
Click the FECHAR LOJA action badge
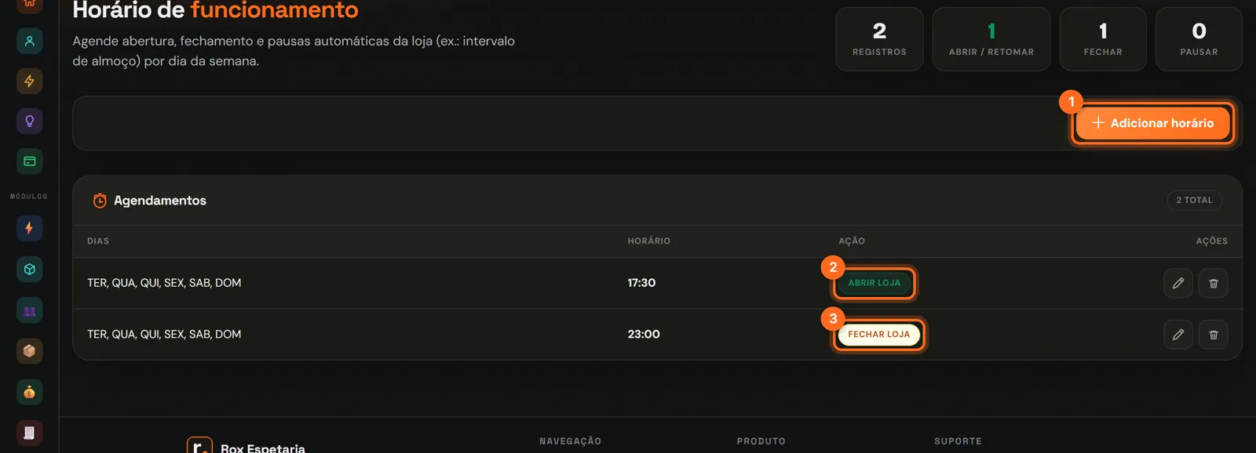878,335
